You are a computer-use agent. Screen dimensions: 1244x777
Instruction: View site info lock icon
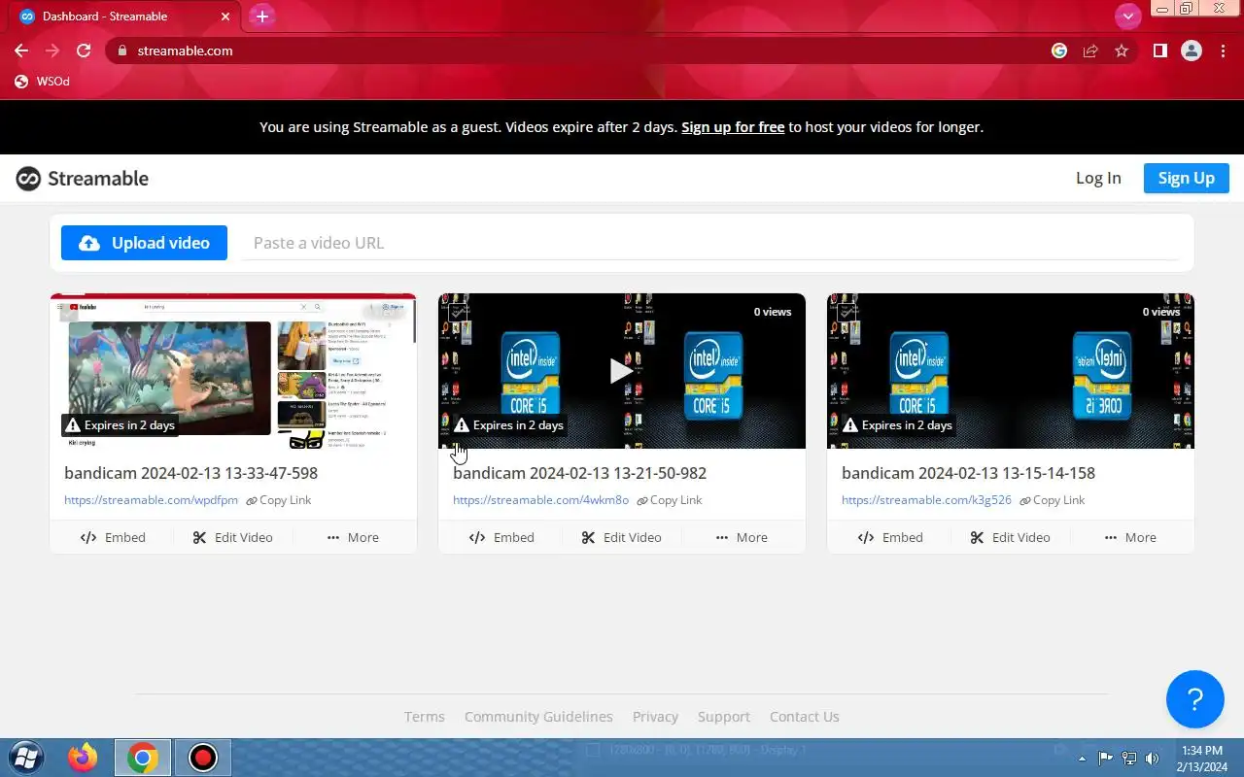click(x=121, y=51)
